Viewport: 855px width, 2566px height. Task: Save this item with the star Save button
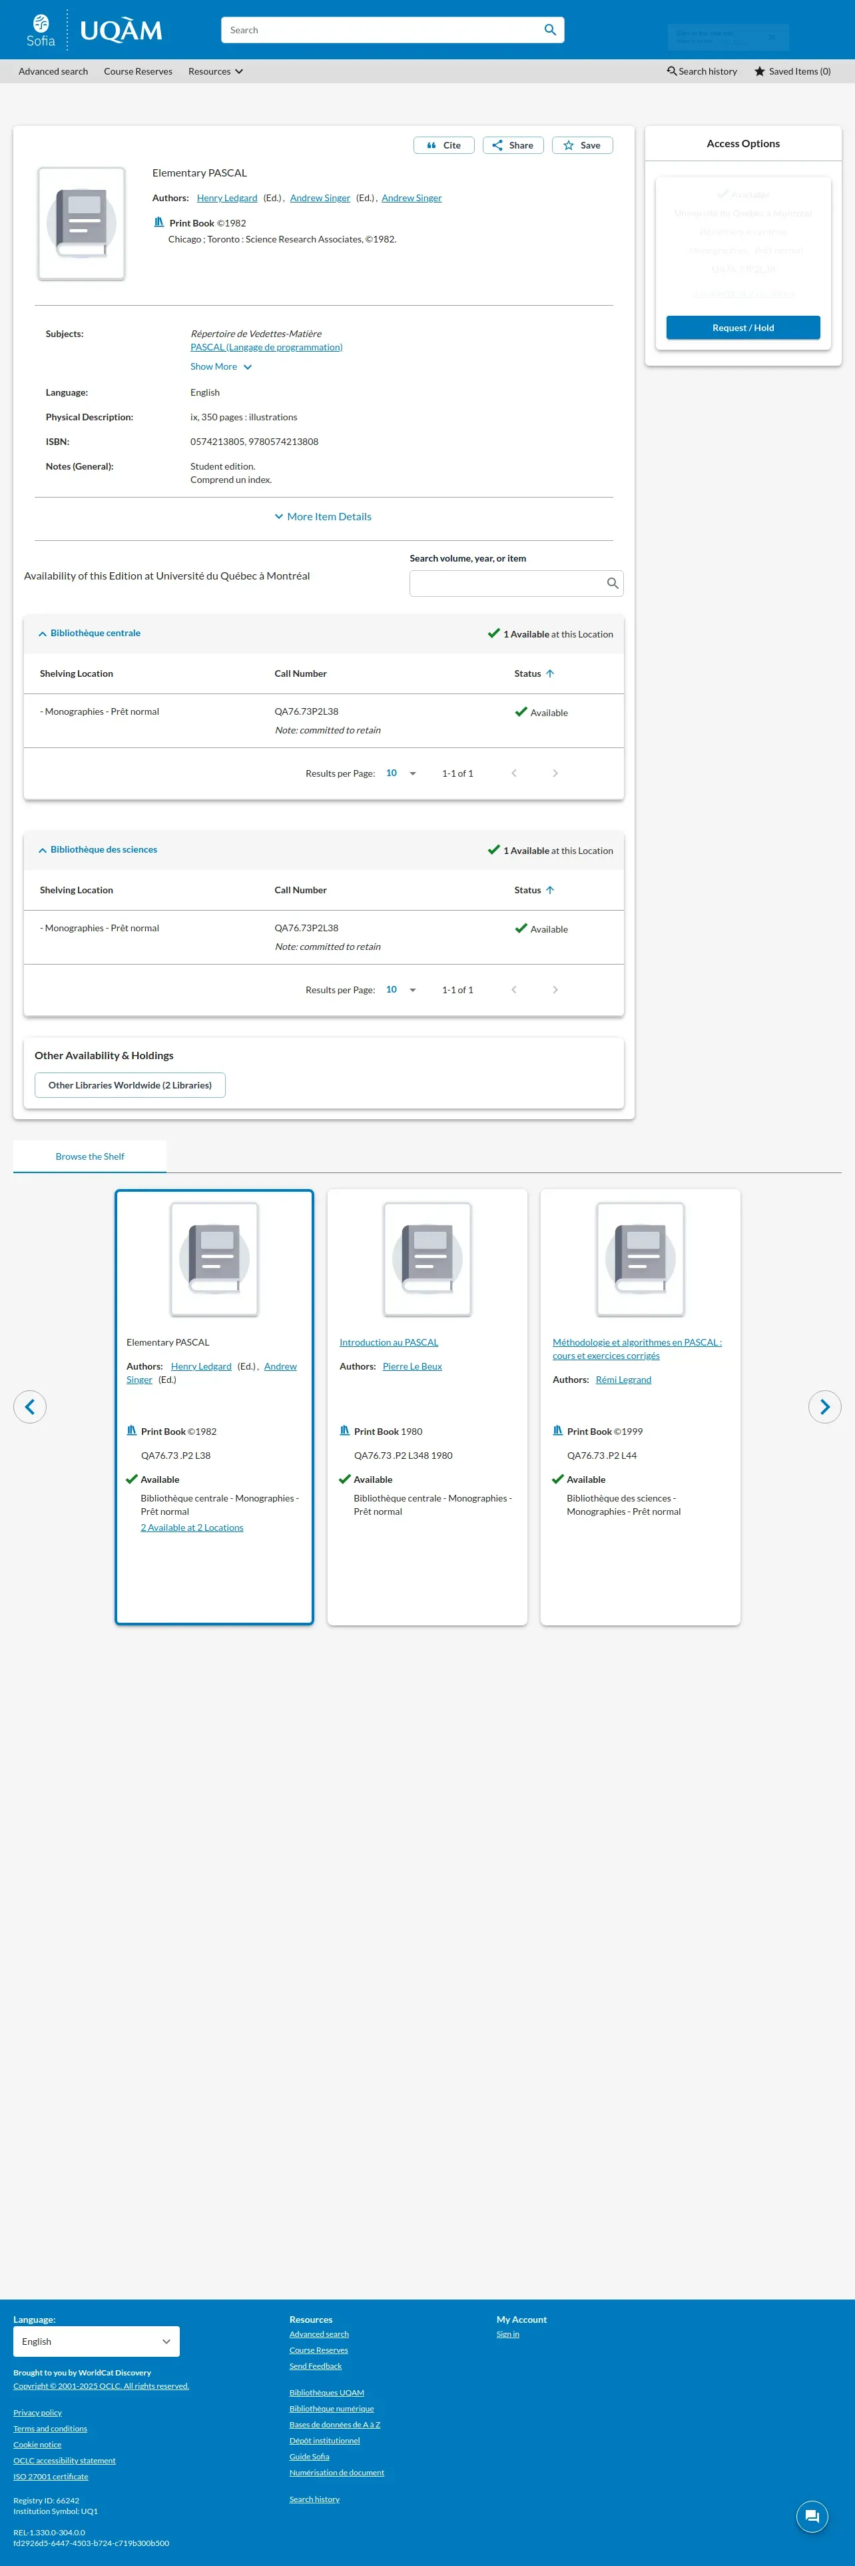(x=582, y=145)
